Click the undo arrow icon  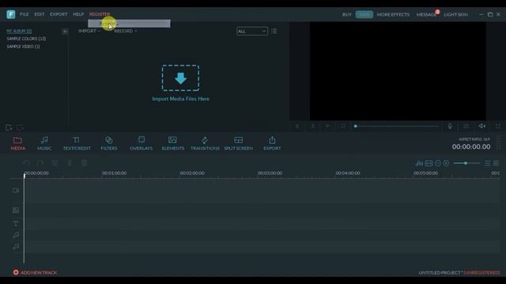click(27, 163)
